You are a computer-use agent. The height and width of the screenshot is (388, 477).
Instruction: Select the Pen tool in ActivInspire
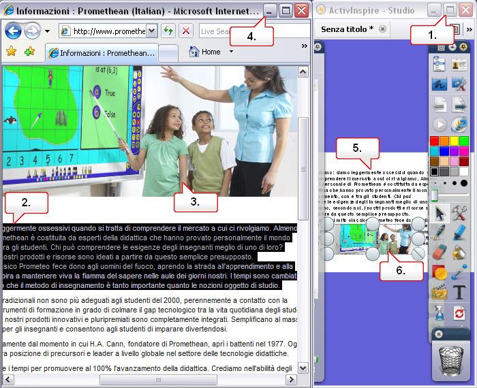pos(439,232)
